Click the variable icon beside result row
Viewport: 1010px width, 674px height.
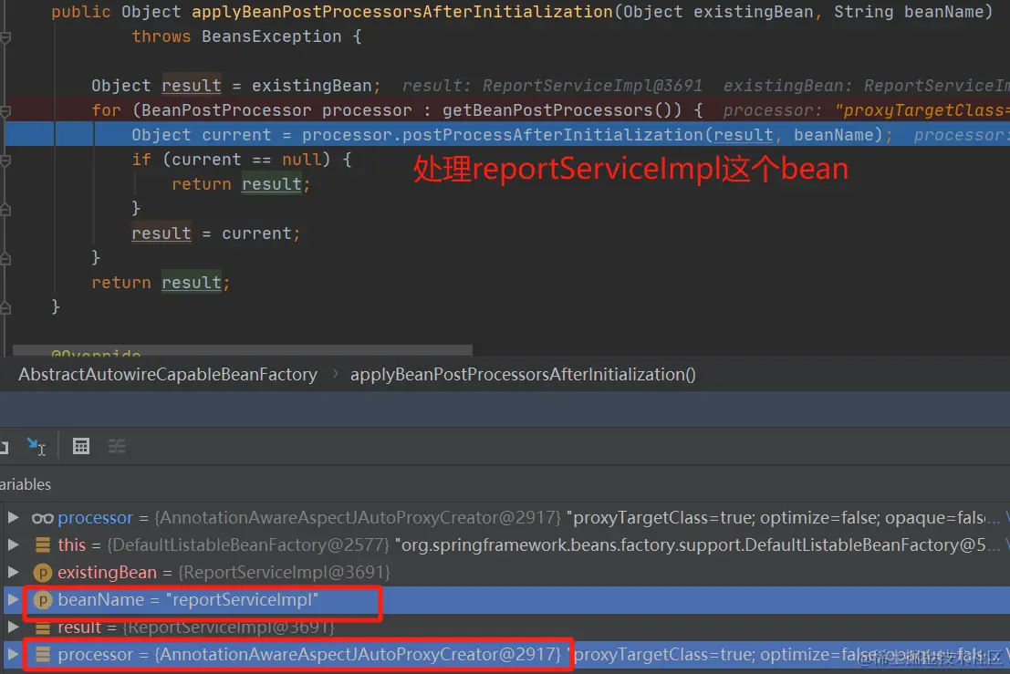pyautogui.click(x=43, y=627)
